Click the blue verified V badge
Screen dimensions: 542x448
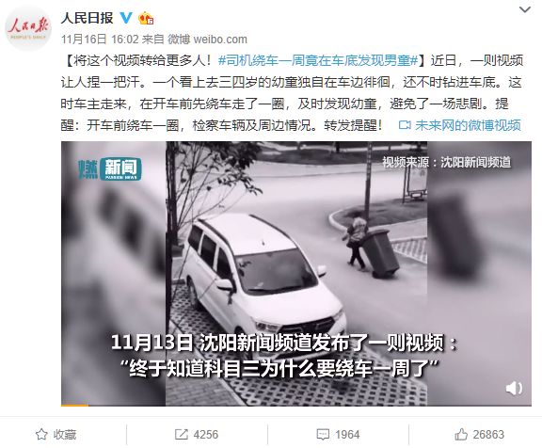tap(126, 18)
